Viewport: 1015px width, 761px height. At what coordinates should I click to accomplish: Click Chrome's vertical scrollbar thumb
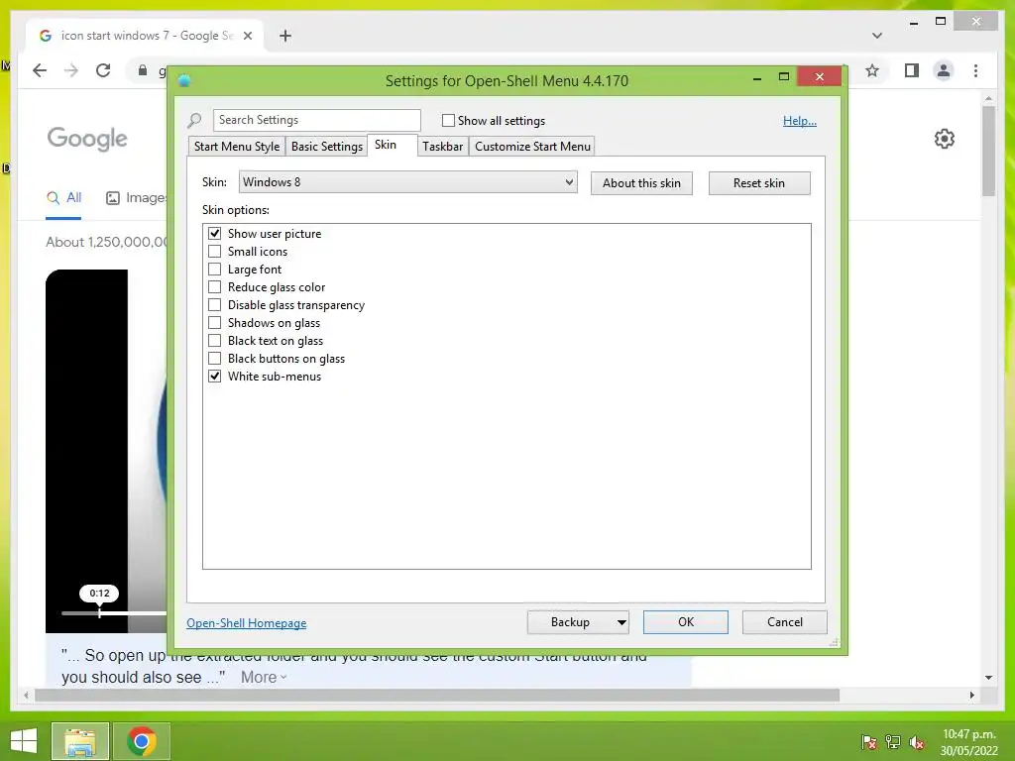(x=988, y=151)
